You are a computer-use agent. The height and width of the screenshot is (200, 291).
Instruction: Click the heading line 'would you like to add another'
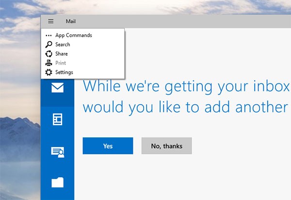tap(185, 107)
